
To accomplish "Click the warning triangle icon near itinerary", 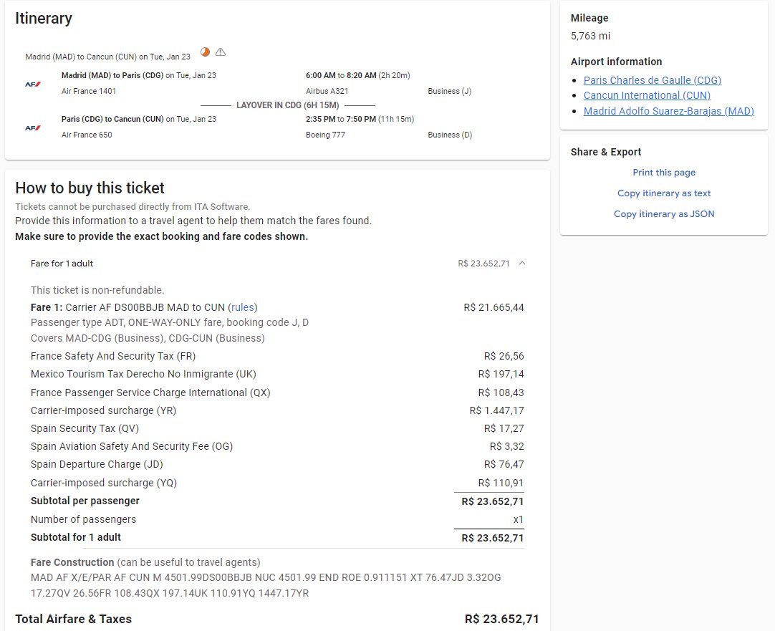I will click(x=221, y=52).
